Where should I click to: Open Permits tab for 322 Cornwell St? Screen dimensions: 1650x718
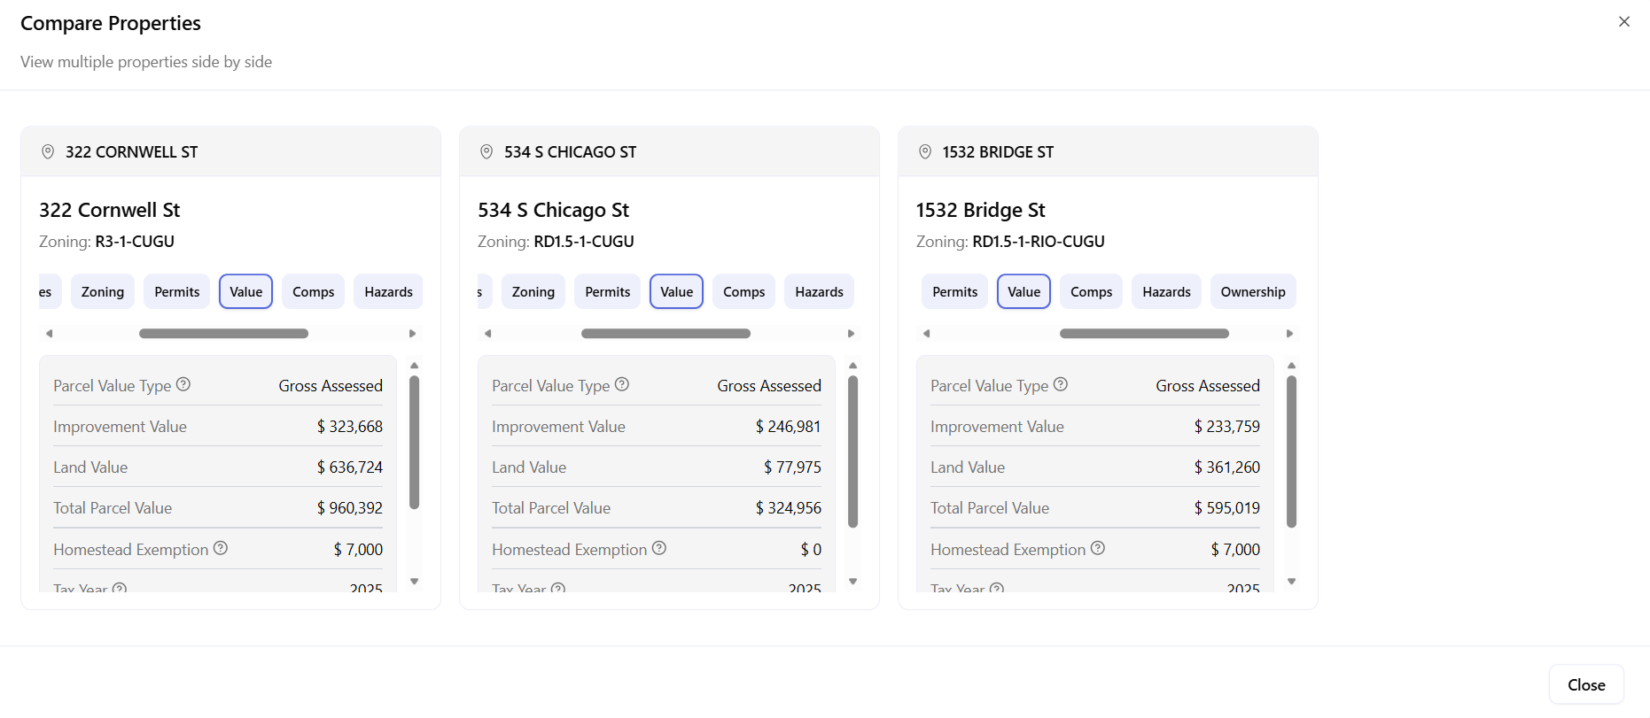pos(177,291)
